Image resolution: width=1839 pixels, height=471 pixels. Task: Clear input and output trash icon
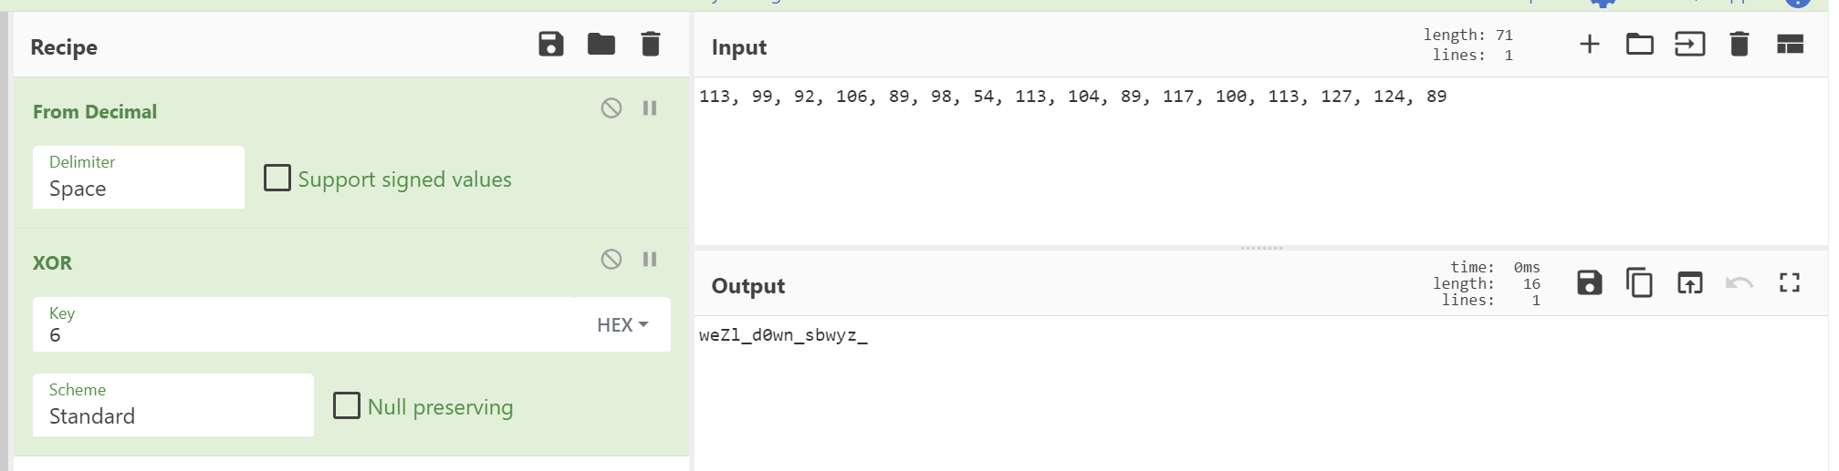pyautogui.click(x=1739, y=44)
